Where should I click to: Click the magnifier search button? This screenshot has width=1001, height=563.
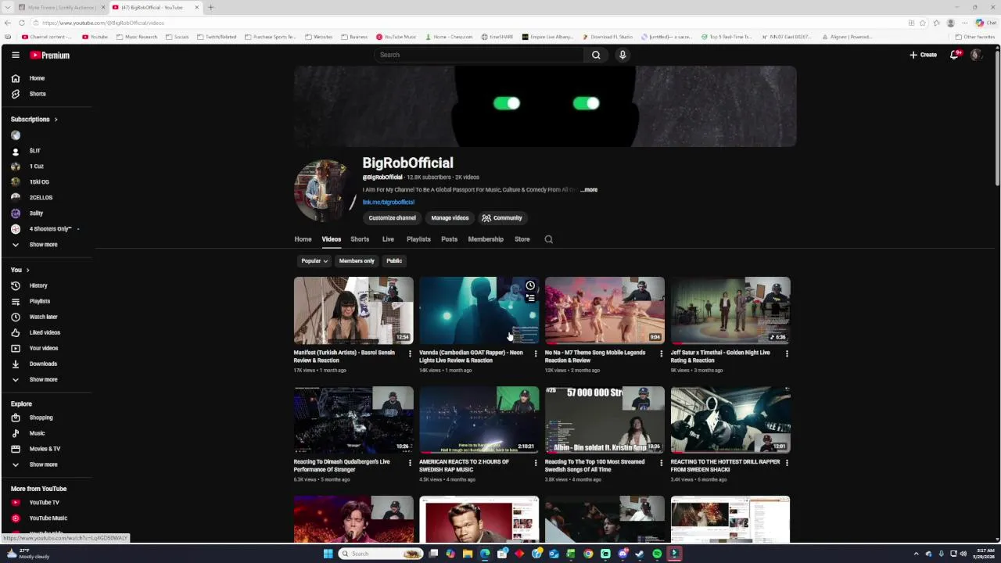pos(596,55)
